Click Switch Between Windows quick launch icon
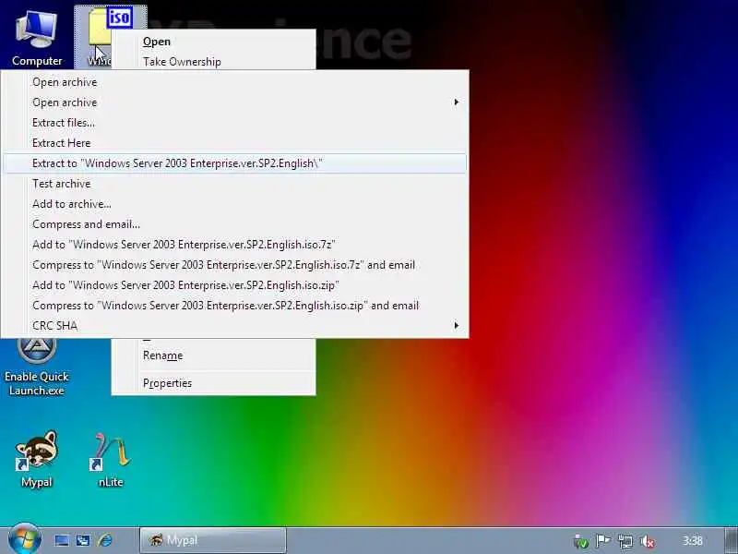The width and height of the screenshot is (738, 554). coord(83,540)
